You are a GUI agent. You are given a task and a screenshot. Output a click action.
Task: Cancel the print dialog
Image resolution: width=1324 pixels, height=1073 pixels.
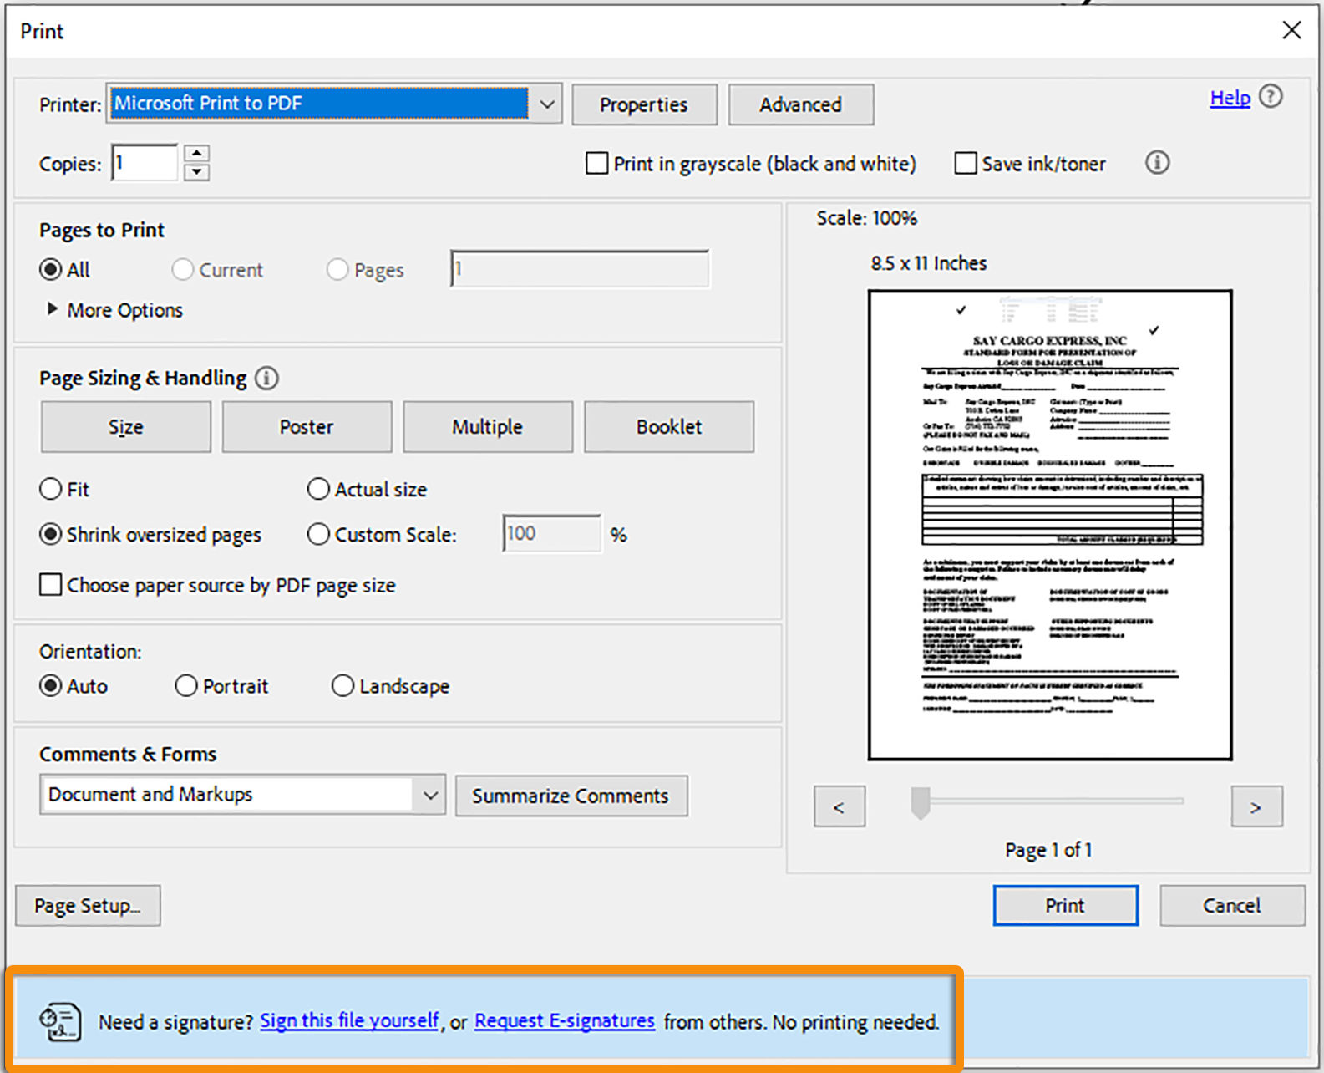click(x=1232, y=906)
